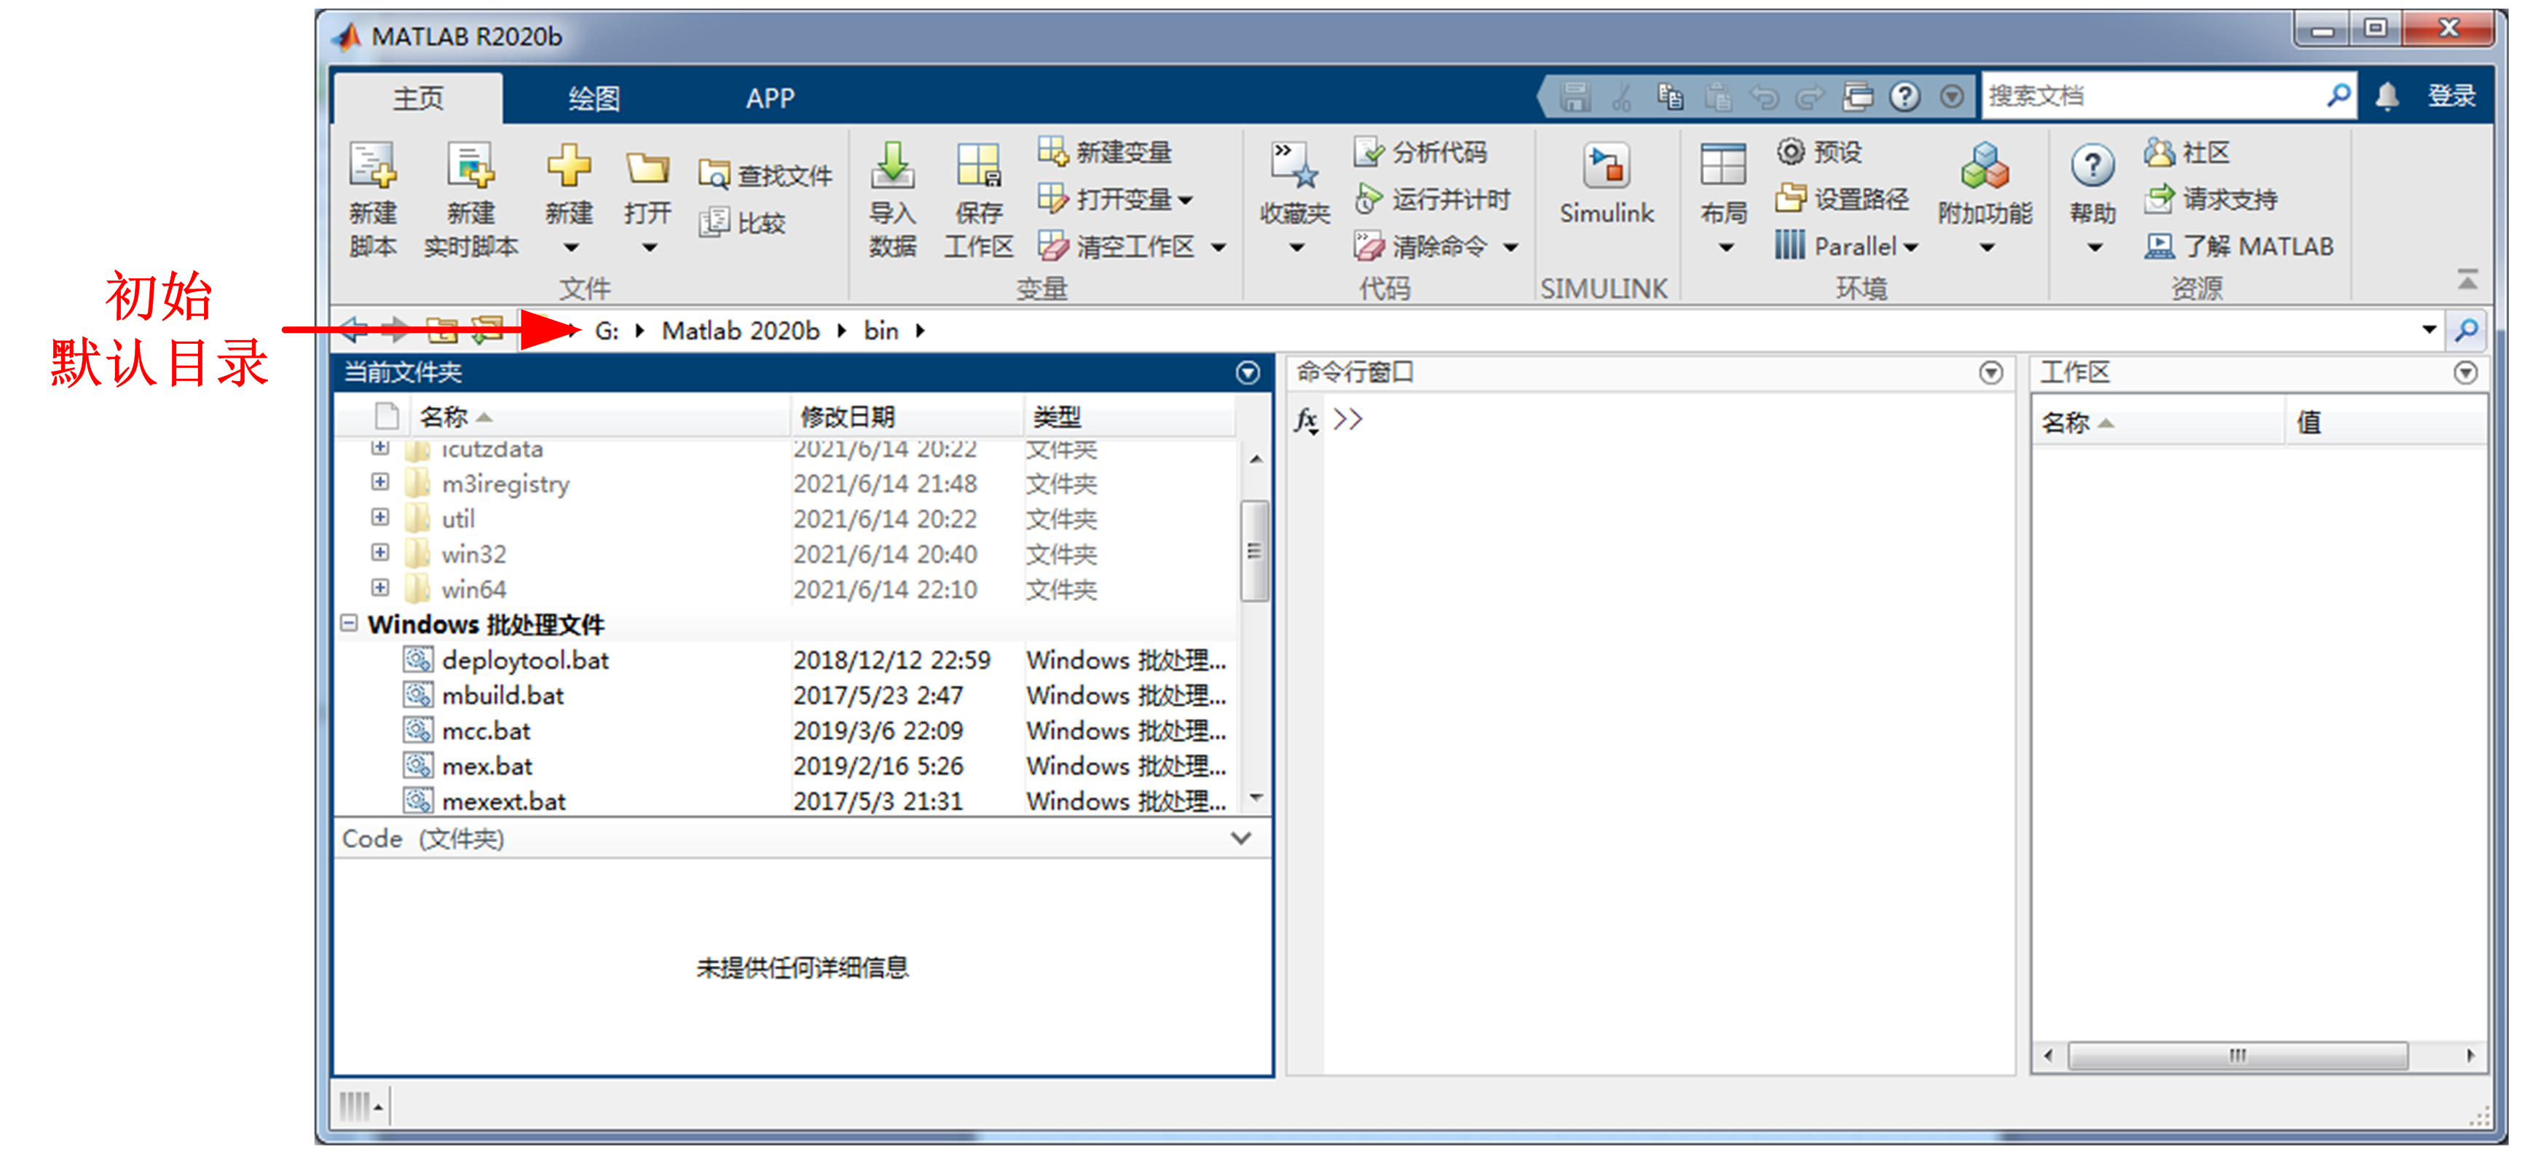Screen dimensions: 2522x1159
Task: Click the quick access help question-mark icon
Action: (1904, 96)
